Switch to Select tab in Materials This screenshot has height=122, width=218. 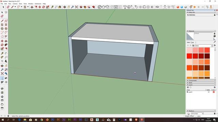pyautogui.click(x=188, y=42)
